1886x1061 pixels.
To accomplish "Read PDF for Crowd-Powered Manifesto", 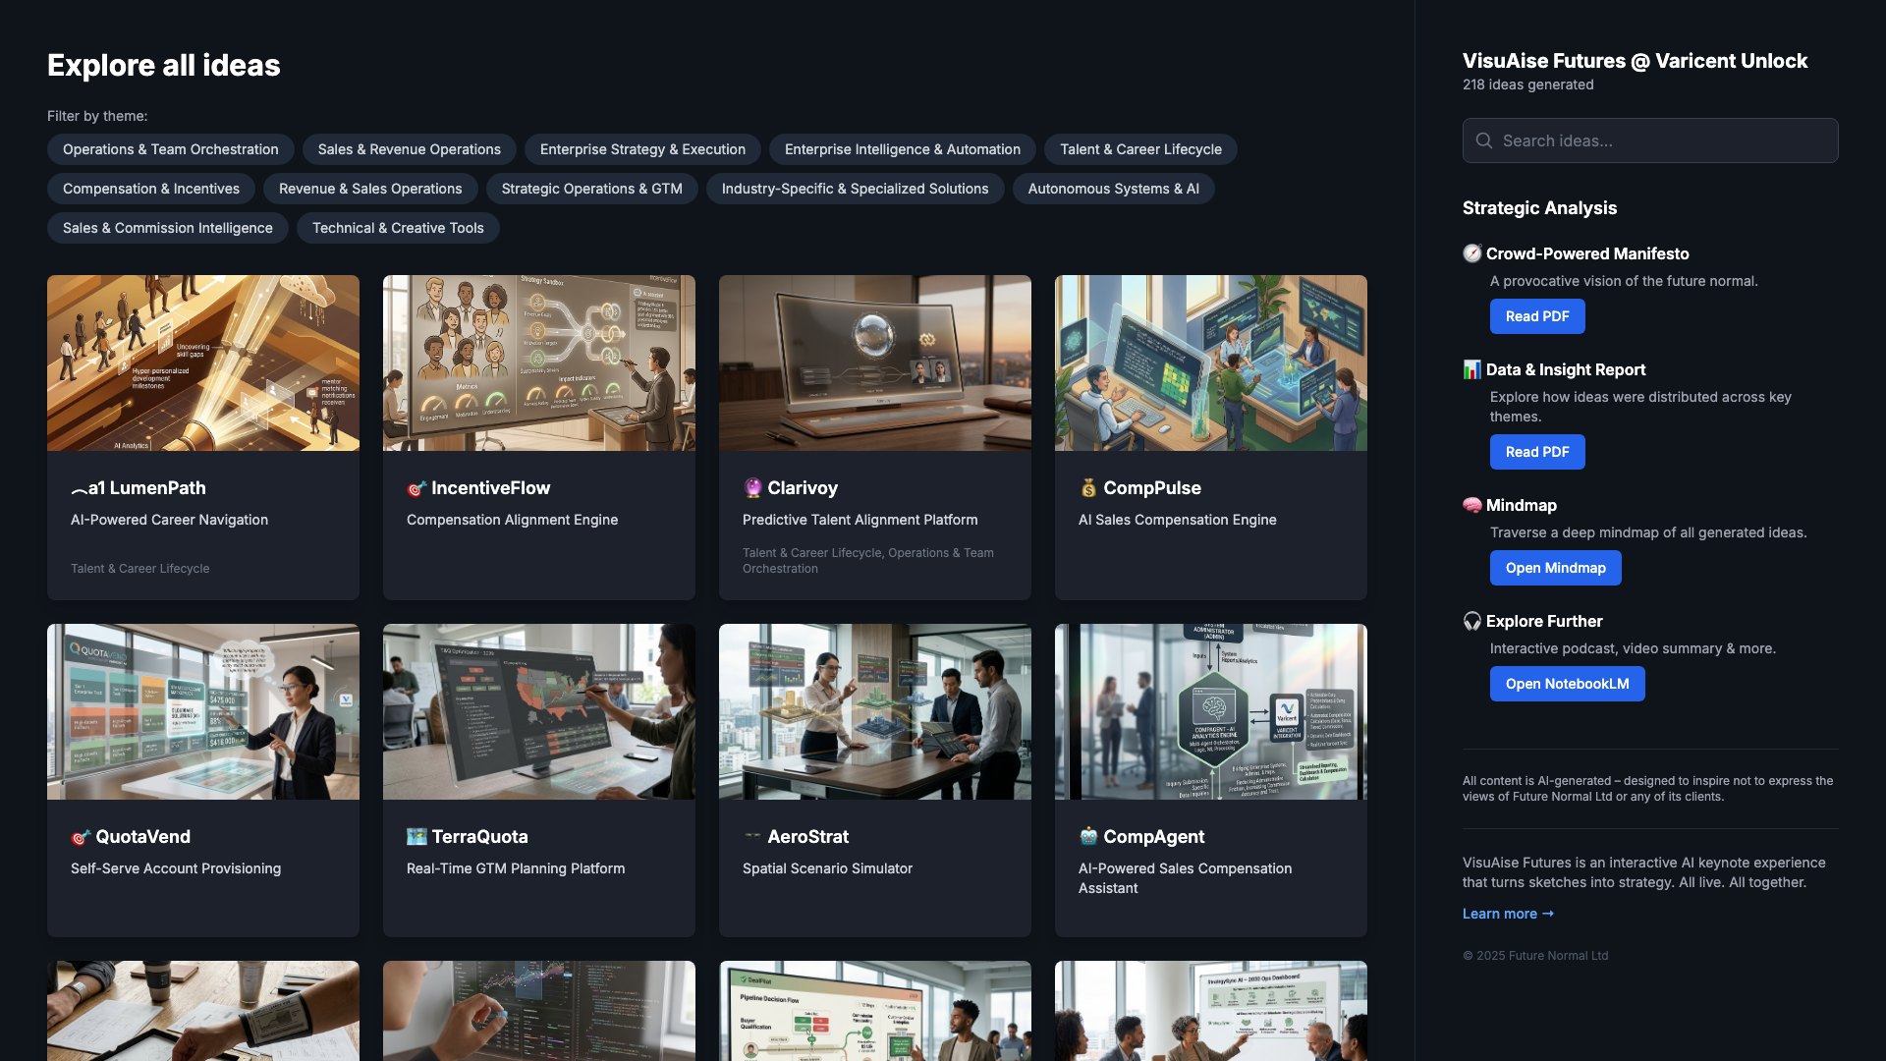I will coord(1537,316).
